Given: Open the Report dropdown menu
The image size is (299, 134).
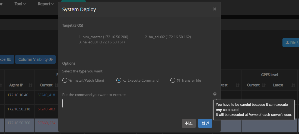Looking at the screenshot, I should [x=46, y=4].
